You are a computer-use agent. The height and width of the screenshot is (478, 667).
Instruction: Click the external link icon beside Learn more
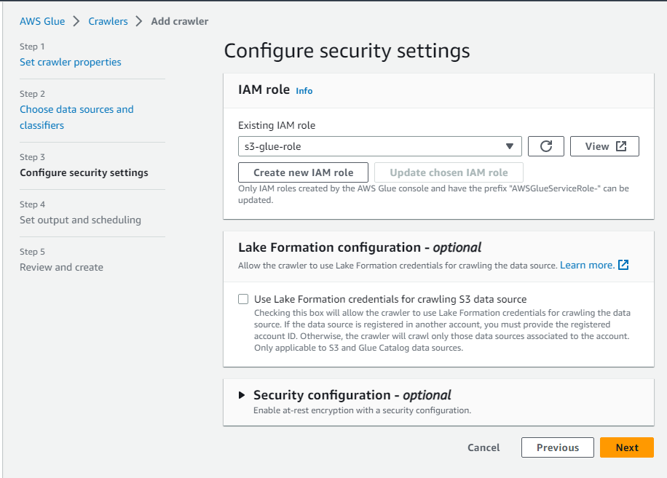[623, 266]
